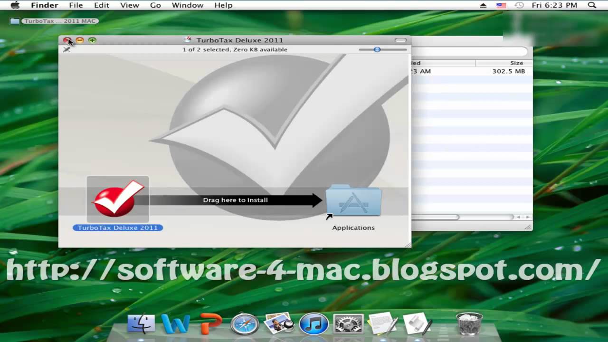The width and height of the screenshot is (608, 342).
Task: Open the Script Editor scroll icon in the Dock
Action: (x=418, y=323)
